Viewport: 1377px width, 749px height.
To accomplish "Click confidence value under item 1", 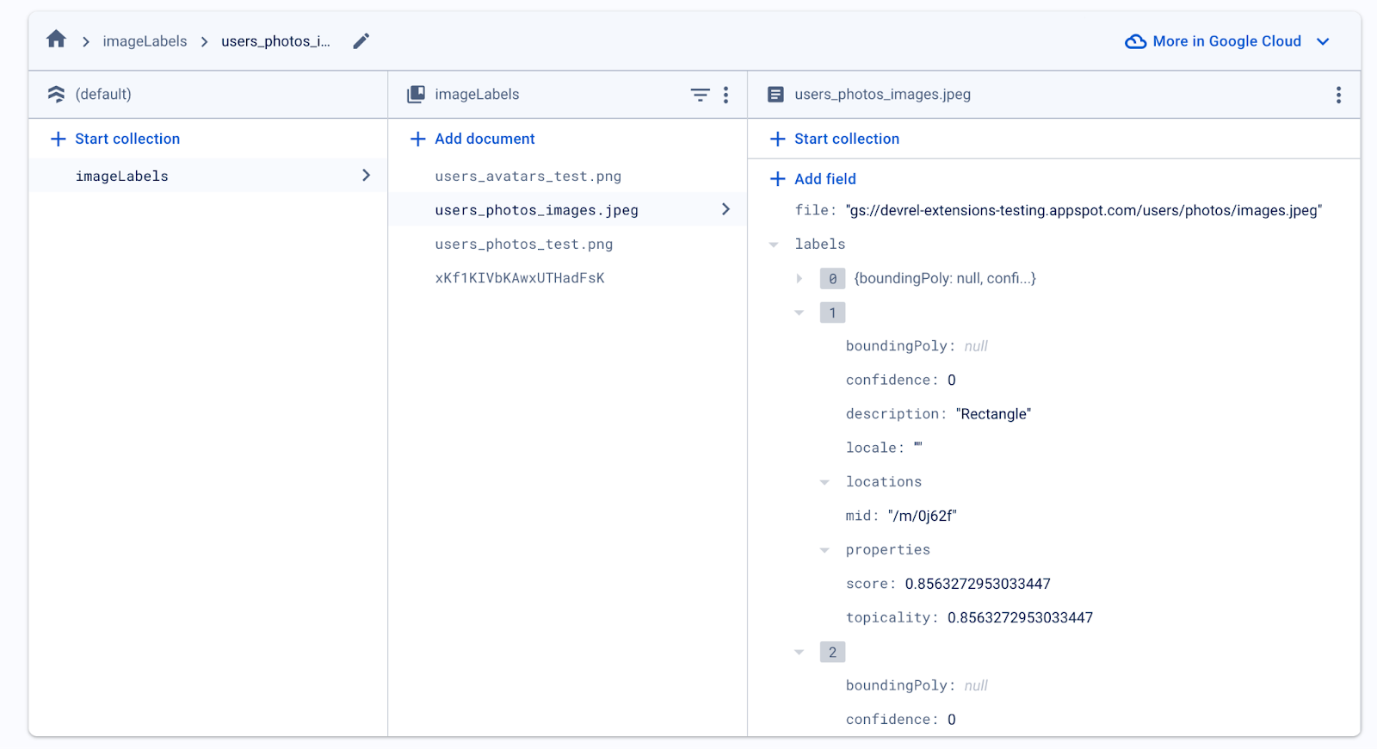I will click(952, 380).
